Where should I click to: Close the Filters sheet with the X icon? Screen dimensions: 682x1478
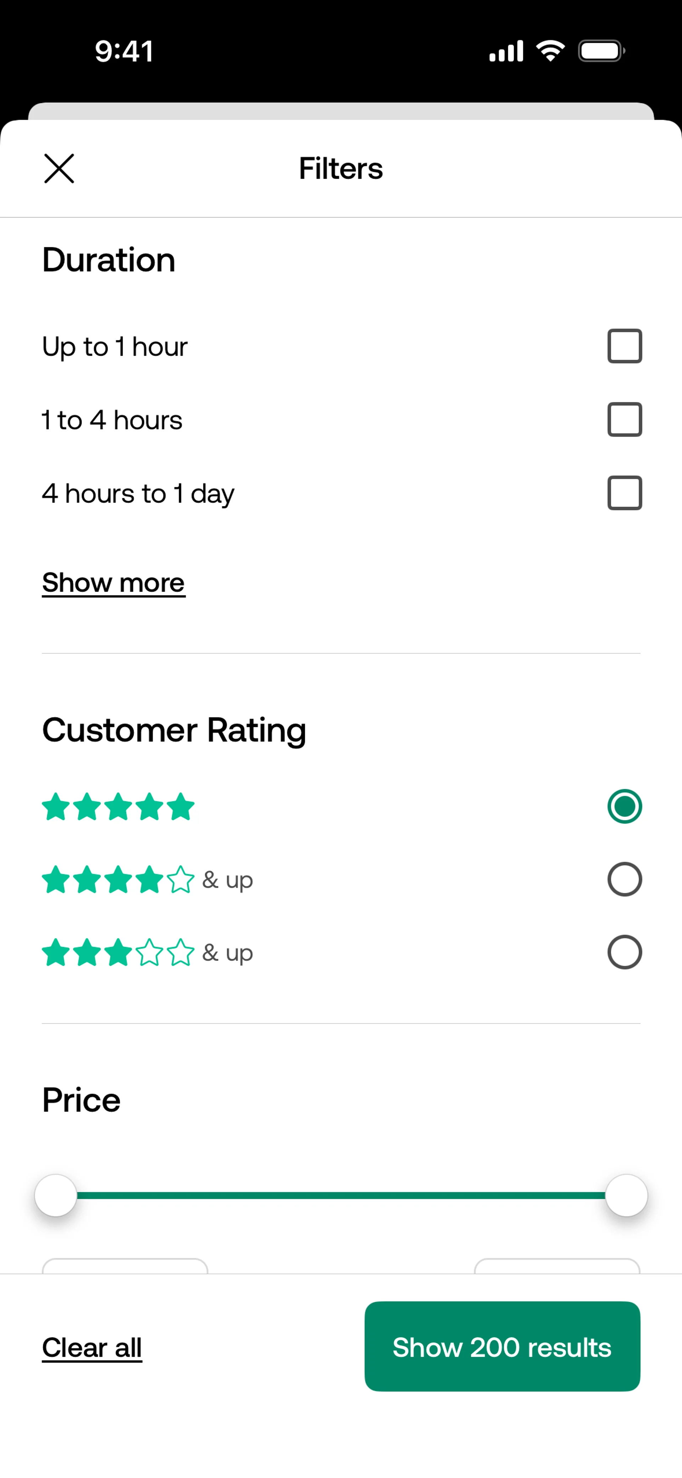coord(59,169)
